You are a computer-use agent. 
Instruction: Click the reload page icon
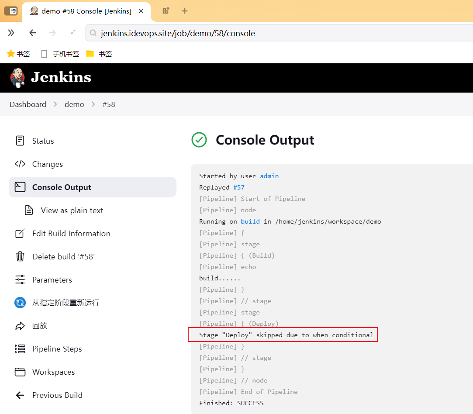(73, 33)
